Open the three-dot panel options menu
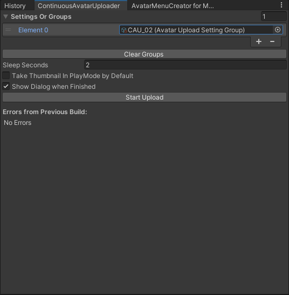 click(281, 5)
